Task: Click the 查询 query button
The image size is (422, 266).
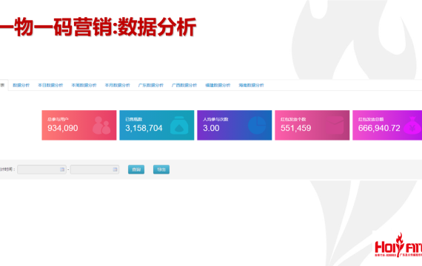Action: 136,169
